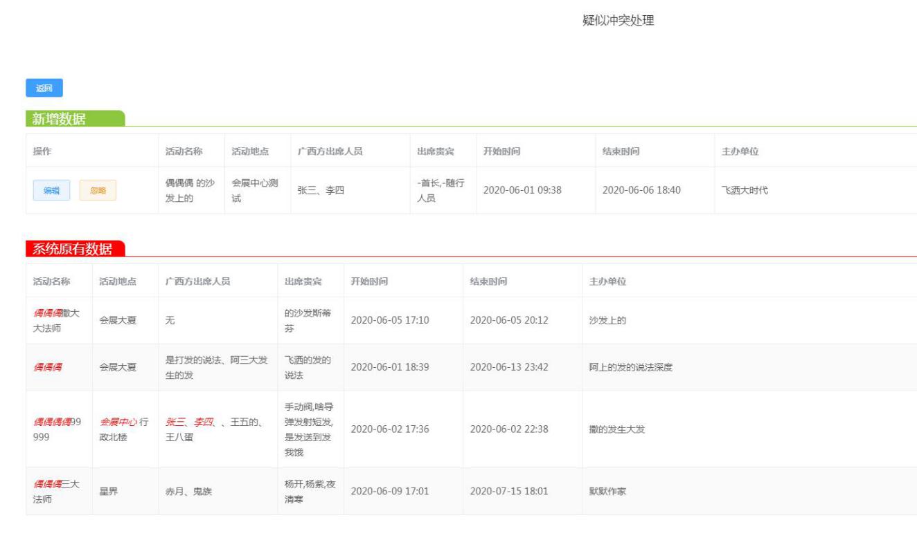Click the highlighted 张三、李四 red text
Viewport: 917px width, 558px height.
pyautogui.click(x=185, y=421)
